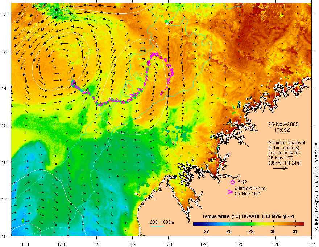319x247 pixels.
Task: Click the temperature color bar
Action: [249, 224]
